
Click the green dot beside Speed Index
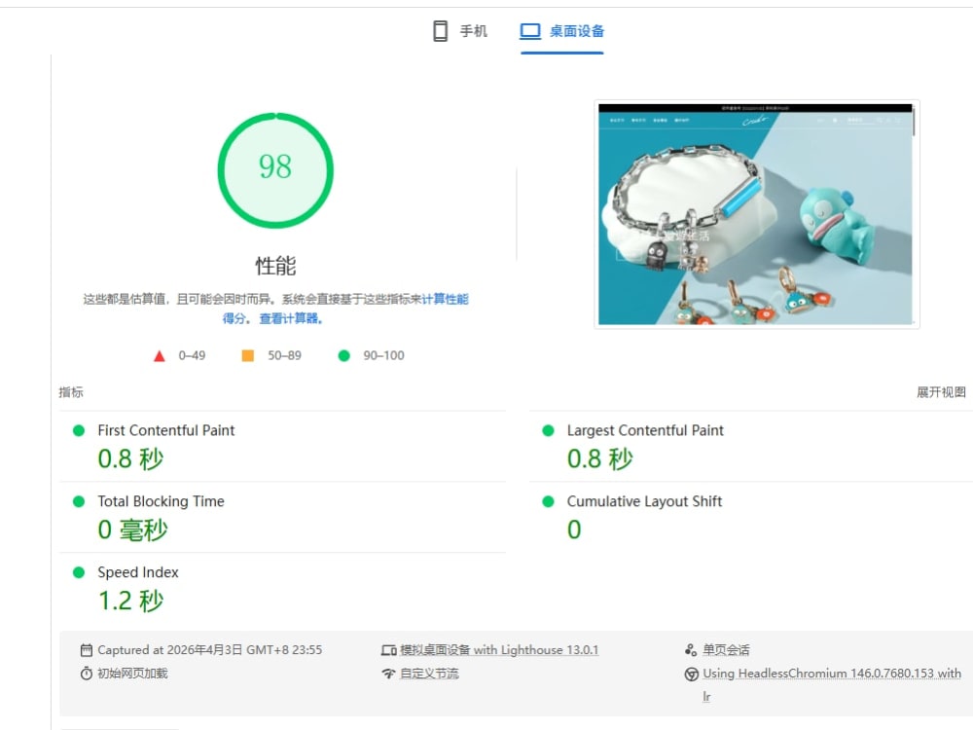pyautogui.click(x=79, y=572)
